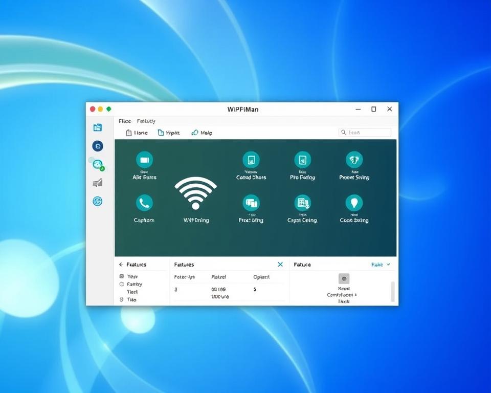Open the 'Flice' menu
Viewport: 491px width, 393px height.
coord(125,121)
